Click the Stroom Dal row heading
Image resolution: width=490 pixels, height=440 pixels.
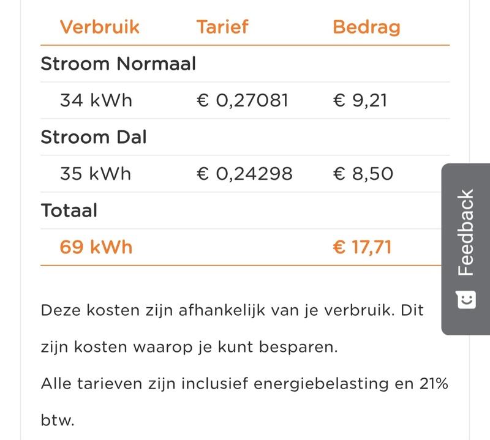94,137
